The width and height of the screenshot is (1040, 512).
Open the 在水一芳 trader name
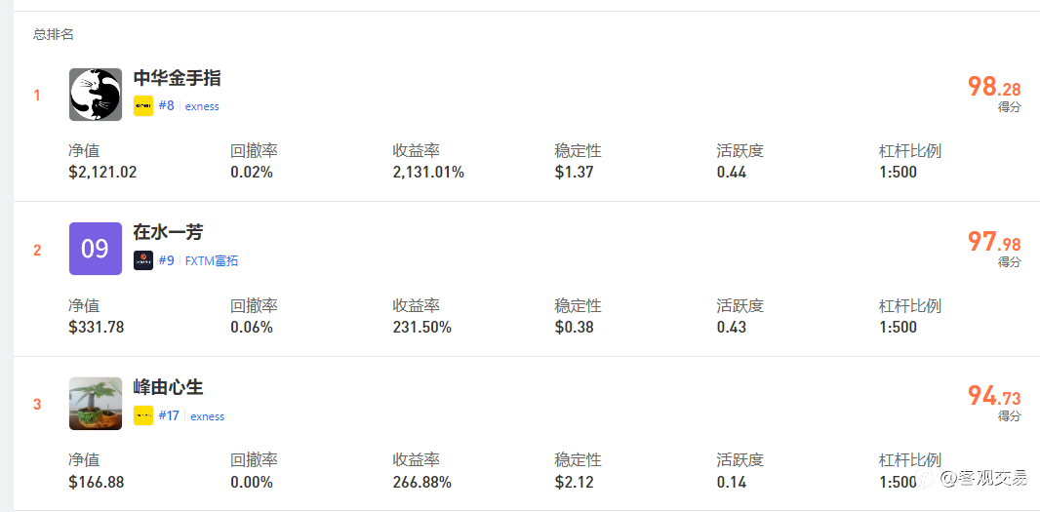coord(168,233)
